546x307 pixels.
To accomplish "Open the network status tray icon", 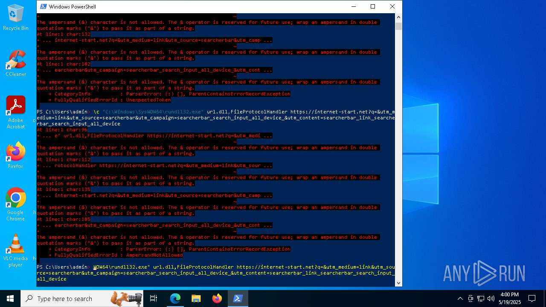I will 481,298.
